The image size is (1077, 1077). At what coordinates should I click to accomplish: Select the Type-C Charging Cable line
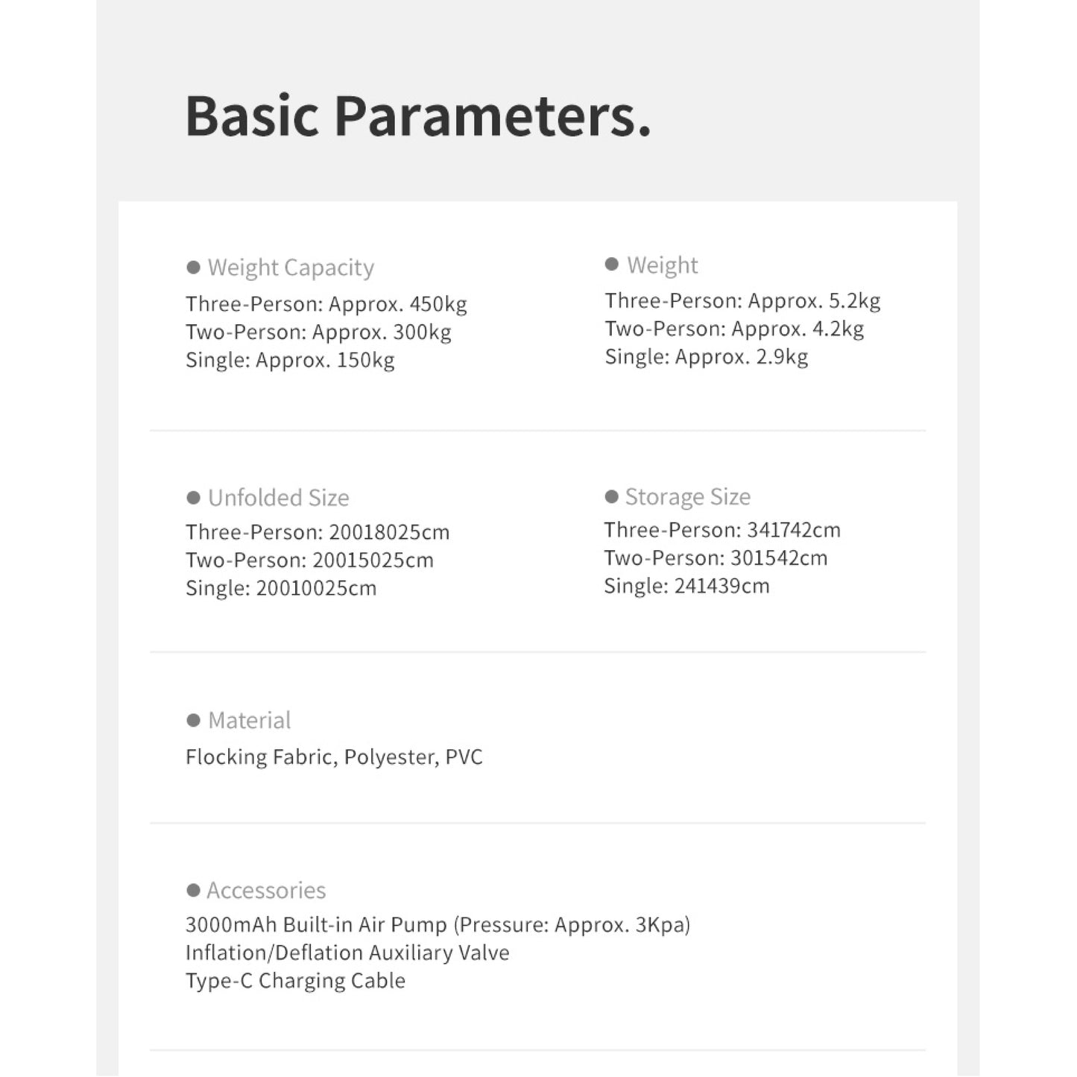point(295,981)
